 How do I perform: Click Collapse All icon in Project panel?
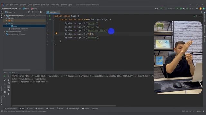click(36, 12)
